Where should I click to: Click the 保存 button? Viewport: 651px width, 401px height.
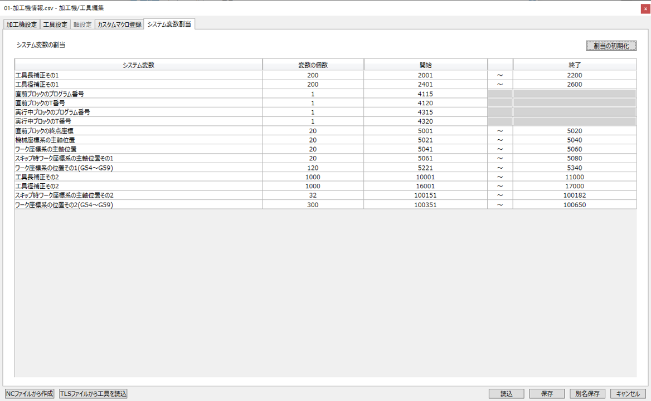tap(547, 394)
